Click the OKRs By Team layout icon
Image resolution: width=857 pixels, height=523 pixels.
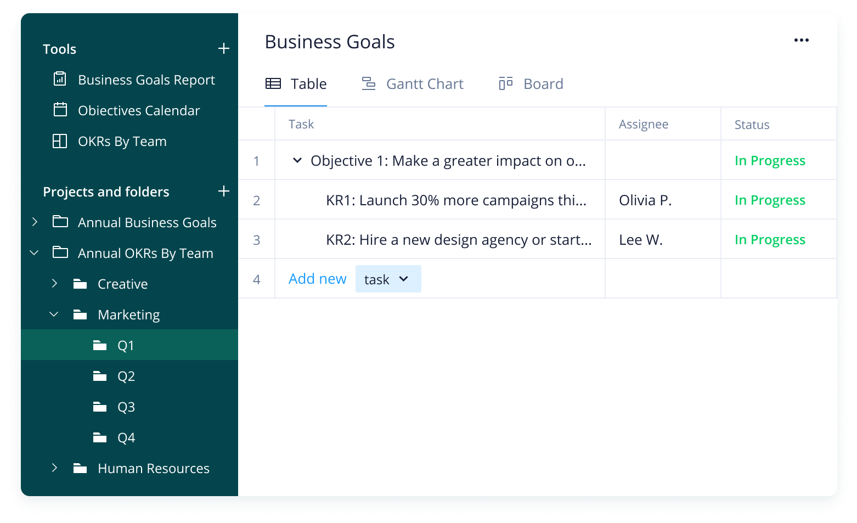(x=60, y=141)
